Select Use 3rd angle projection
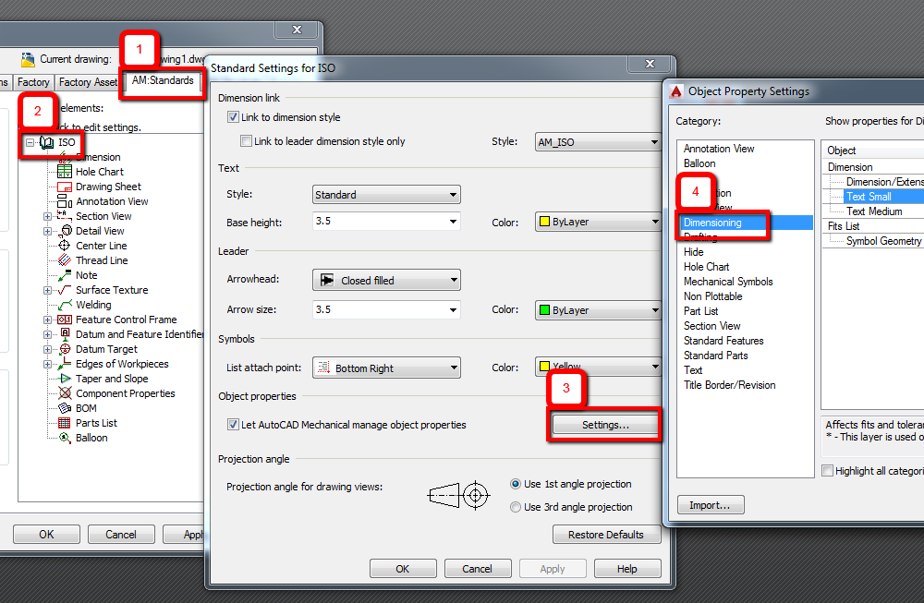 click(x=516, y=507)
